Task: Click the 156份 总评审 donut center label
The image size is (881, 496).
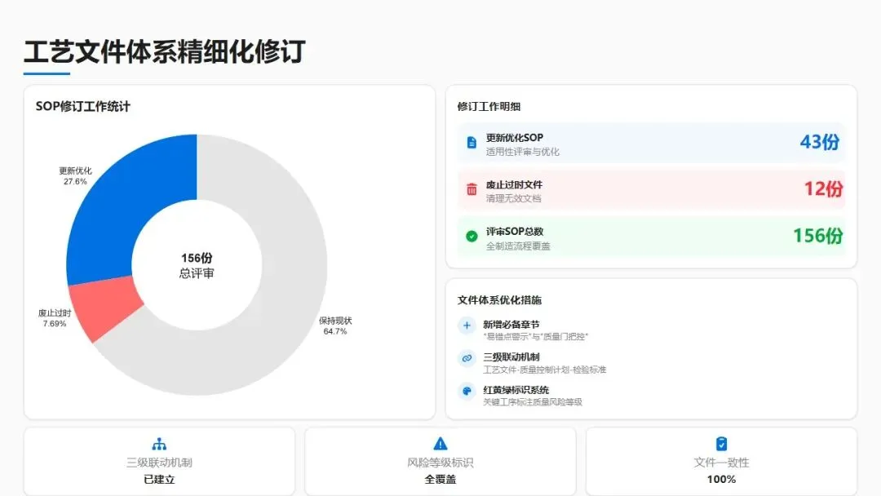Action: pos(197,266)
